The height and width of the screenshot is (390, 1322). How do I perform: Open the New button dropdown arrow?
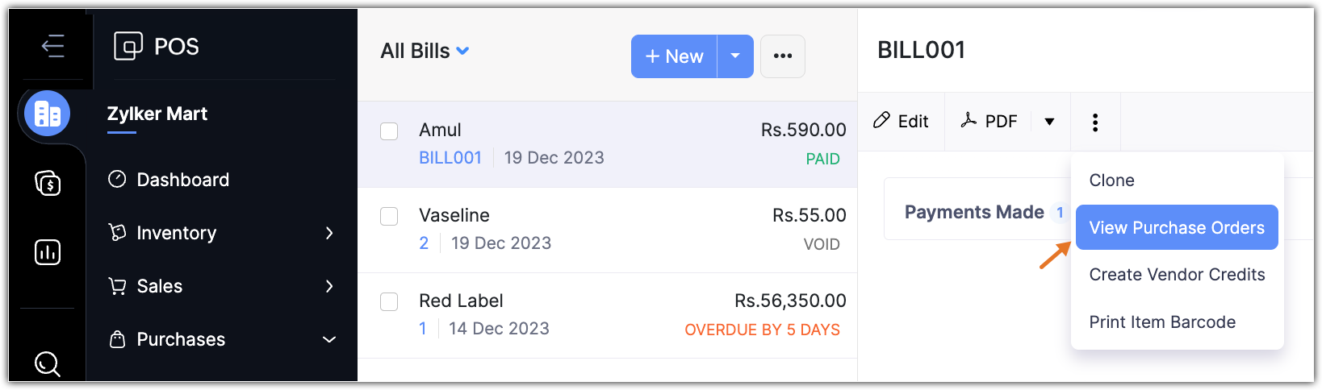pos(734,56)
